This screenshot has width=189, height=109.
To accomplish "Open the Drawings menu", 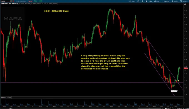I will (x=166, y=1).
